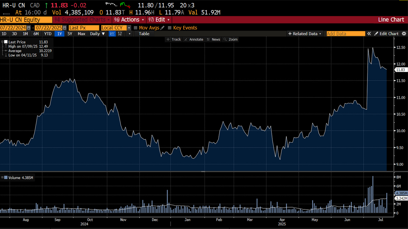Image resolution: width=408 pixels, height=229 pixels.
Task: Click the Mov Avgs pencil edit icon
Action: tap(163, 28)
